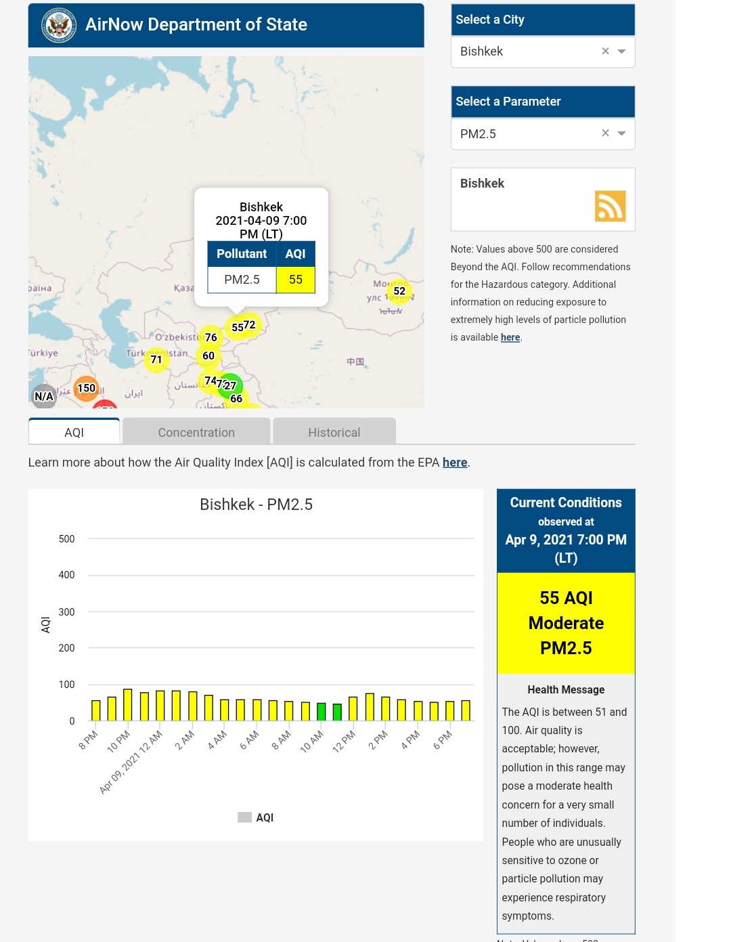This screenshot has width=731, height=942.
Task: Expand the Select a City dropdown
Action: click(x=621, y=51)
